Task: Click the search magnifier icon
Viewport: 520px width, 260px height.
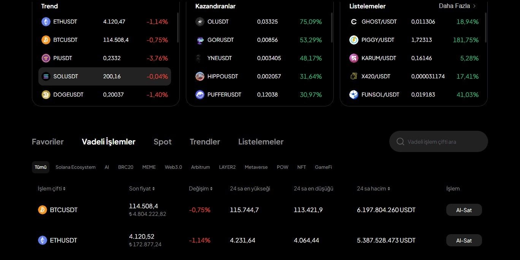Action: coord(400,142)
